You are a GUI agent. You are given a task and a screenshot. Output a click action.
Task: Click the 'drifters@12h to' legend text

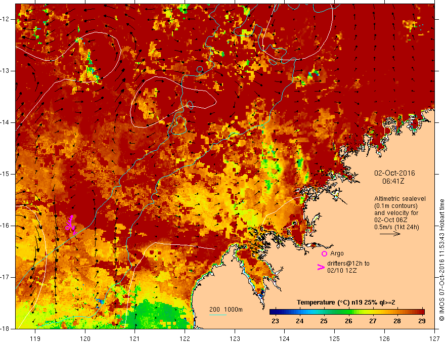[348, 264]
